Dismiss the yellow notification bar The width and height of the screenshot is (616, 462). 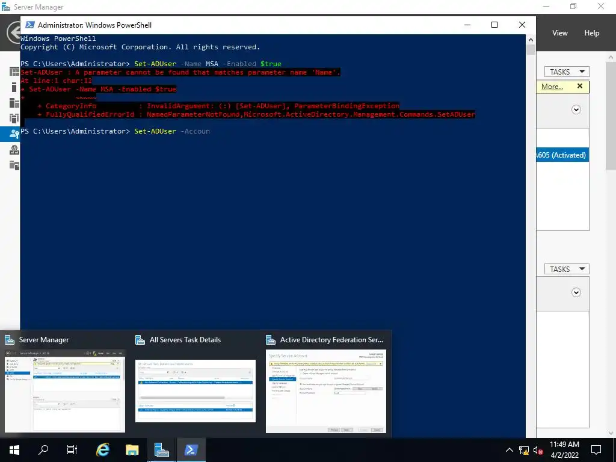[580, 86]
